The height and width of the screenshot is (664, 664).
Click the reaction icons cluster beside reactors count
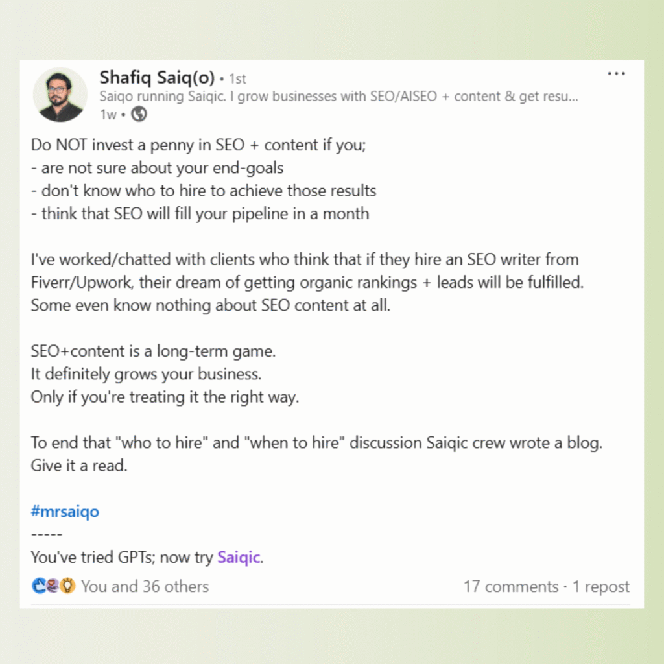pyautogui.click(x=53, y=585)
